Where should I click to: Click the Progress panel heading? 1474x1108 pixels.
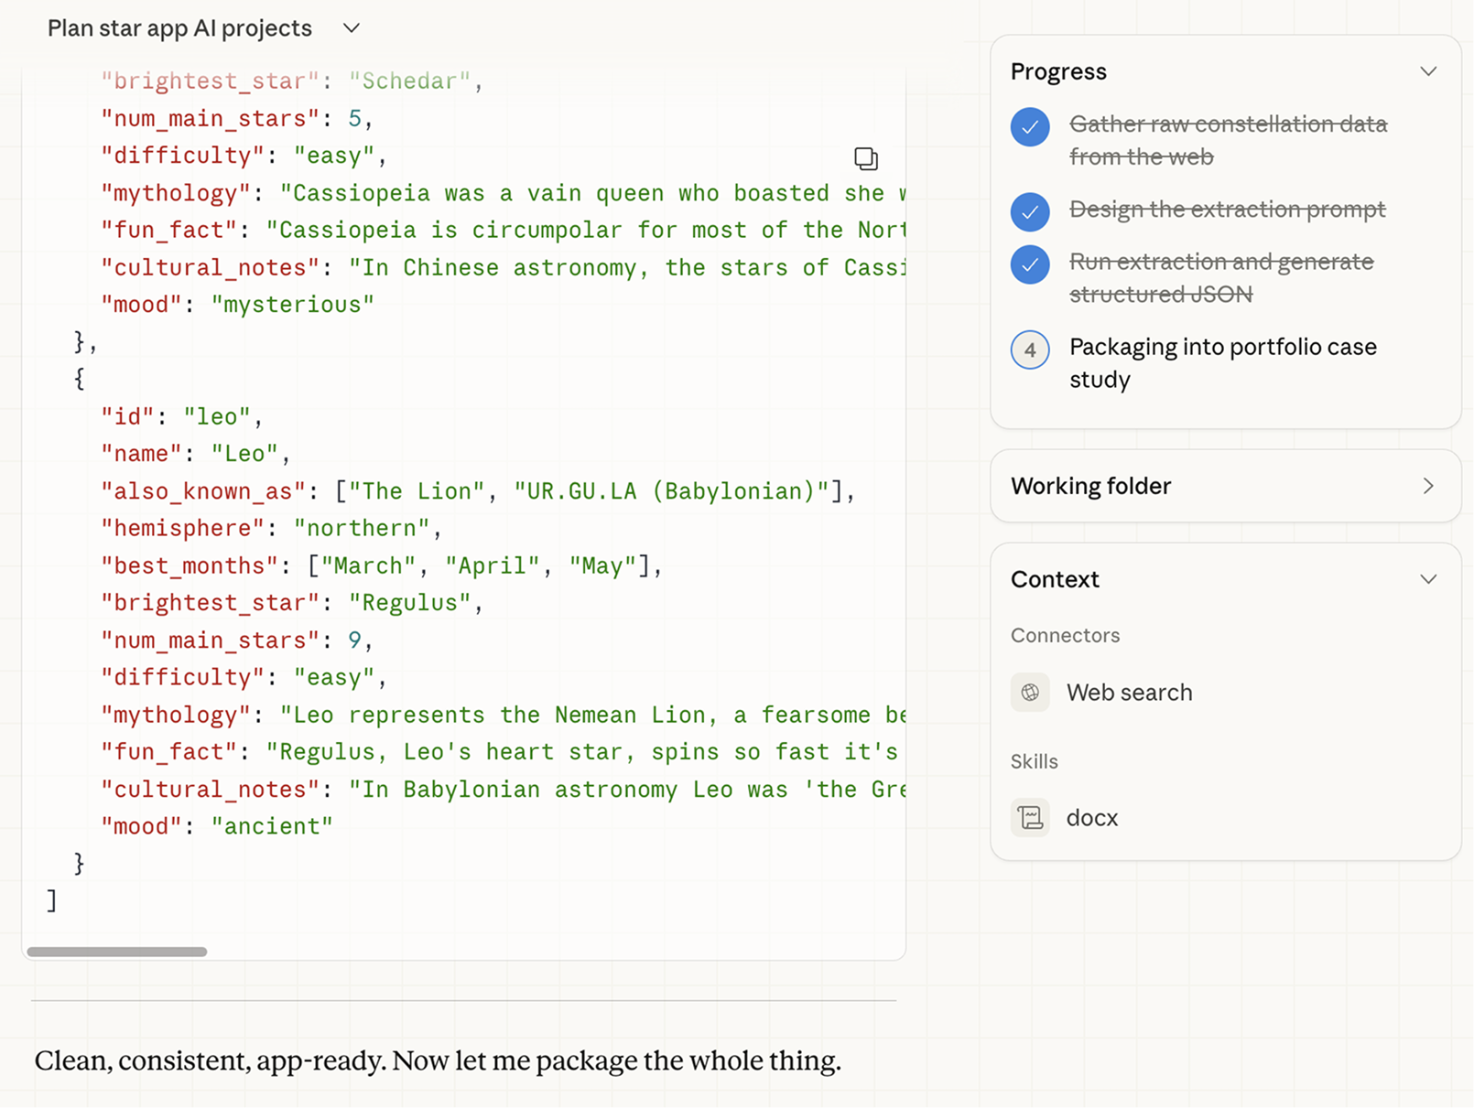click(1058, 71)
